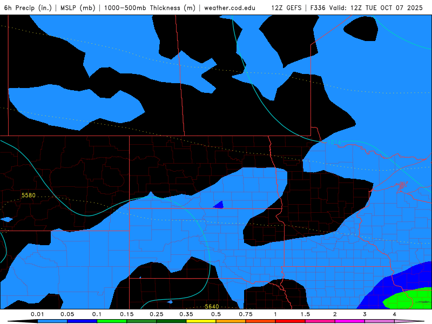
Task: Click the small dark blue triangle precipitation patch mid-map
Action: (219, 205)
